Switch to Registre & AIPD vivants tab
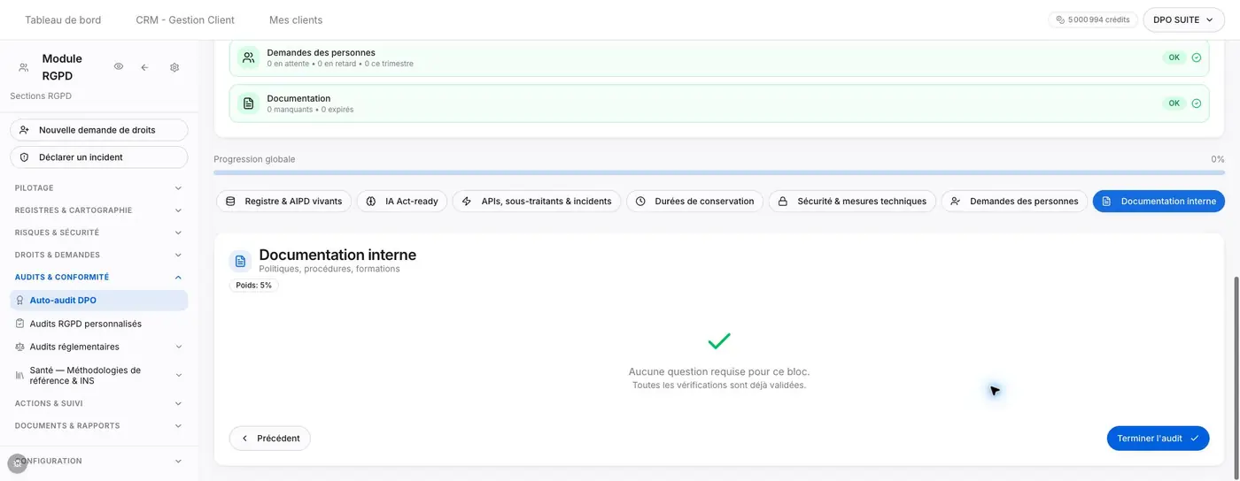1240x481 pixels. pos(284,202)
